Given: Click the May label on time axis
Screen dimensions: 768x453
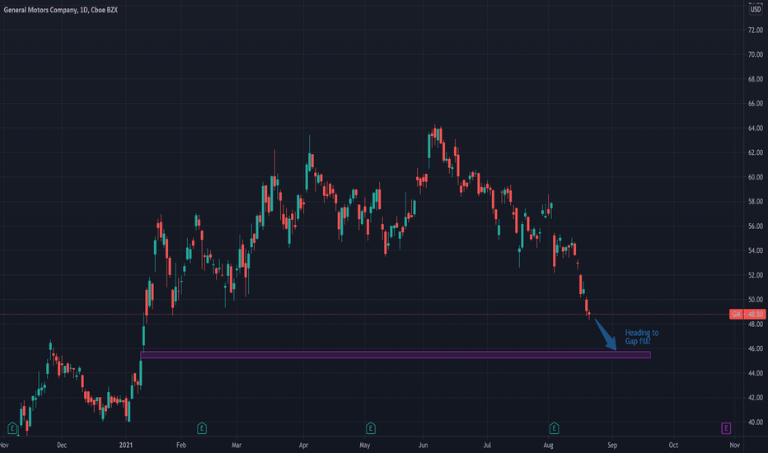Looking at the screenshot, I should (x=365, y=445).
